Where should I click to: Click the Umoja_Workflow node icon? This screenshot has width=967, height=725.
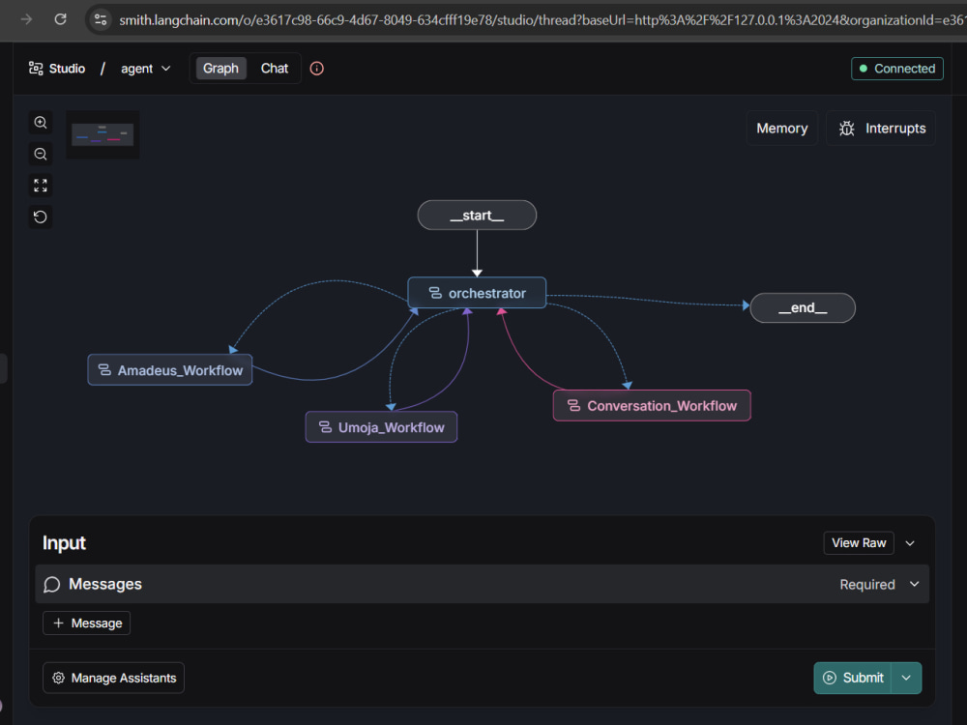[325, 426]
